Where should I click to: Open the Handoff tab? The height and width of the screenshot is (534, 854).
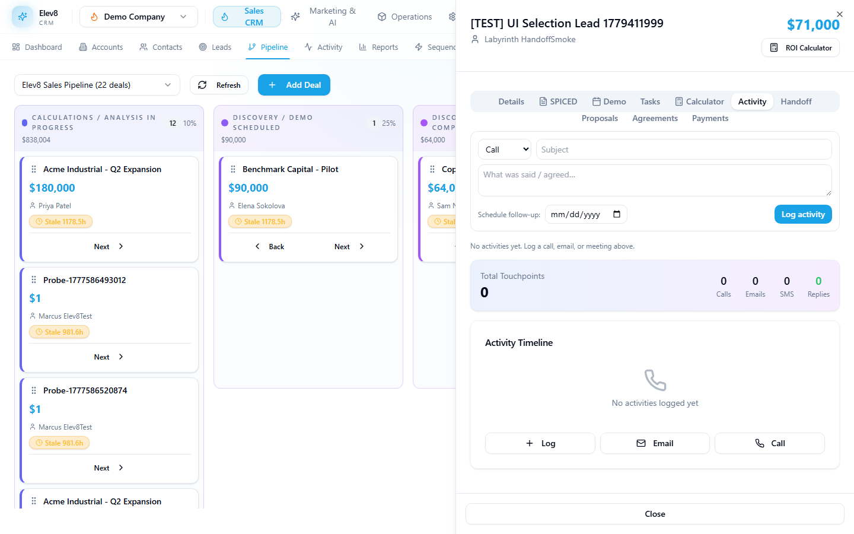coord(796,101)
